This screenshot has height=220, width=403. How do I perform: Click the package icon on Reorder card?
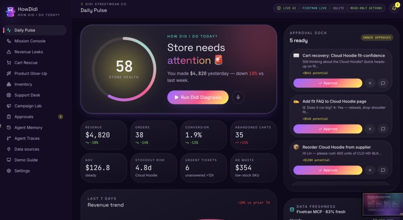coord(296,147)
